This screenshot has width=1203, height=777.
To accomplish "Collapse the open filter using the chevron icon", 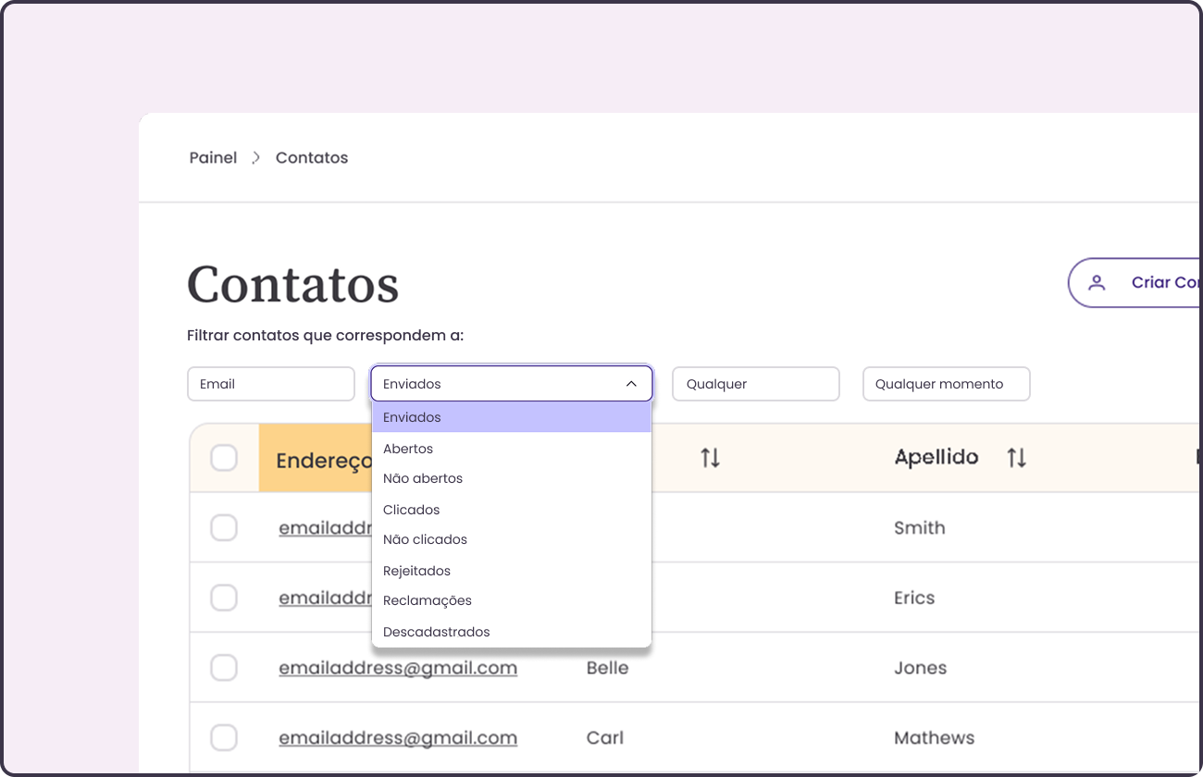I will 631,383.
